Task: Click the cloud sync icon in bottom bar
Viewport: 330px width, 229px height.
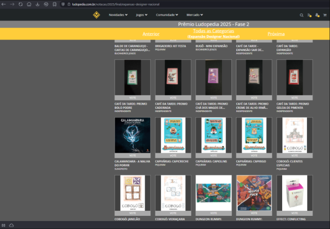Action: tap(12, 225)
